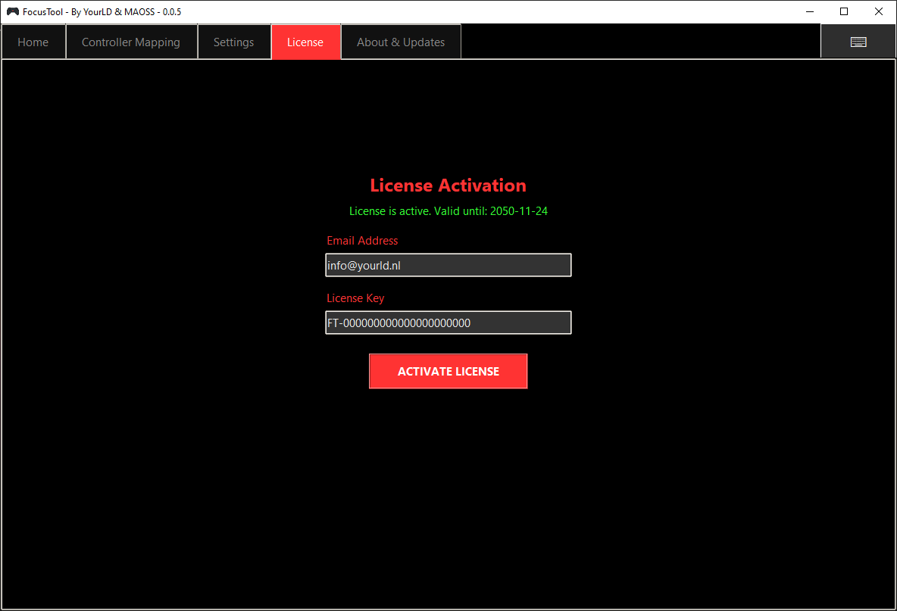Click the License Key label
This screenshot has height=611, width=897.
click(355, 298)
